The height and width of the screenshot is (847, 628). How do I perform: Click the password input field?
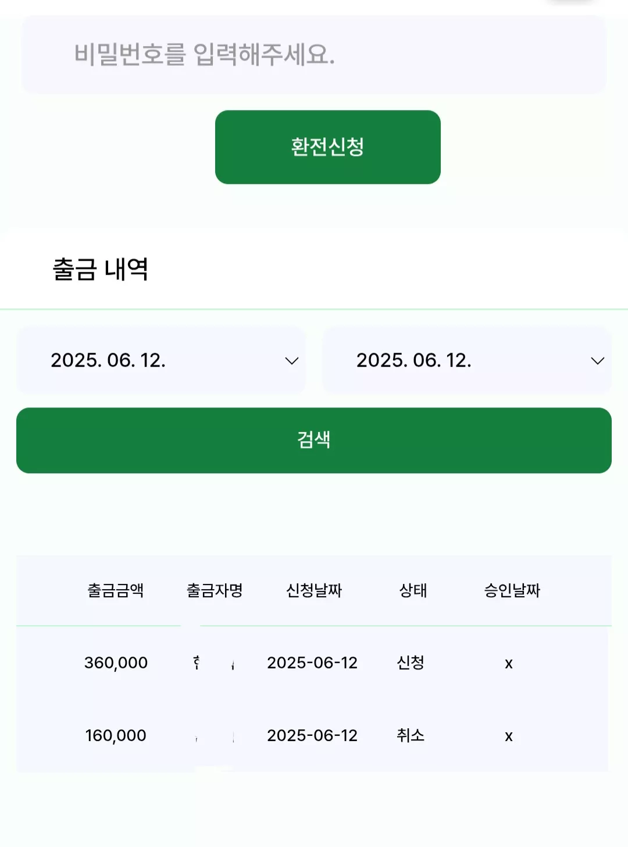pos(314,55)
